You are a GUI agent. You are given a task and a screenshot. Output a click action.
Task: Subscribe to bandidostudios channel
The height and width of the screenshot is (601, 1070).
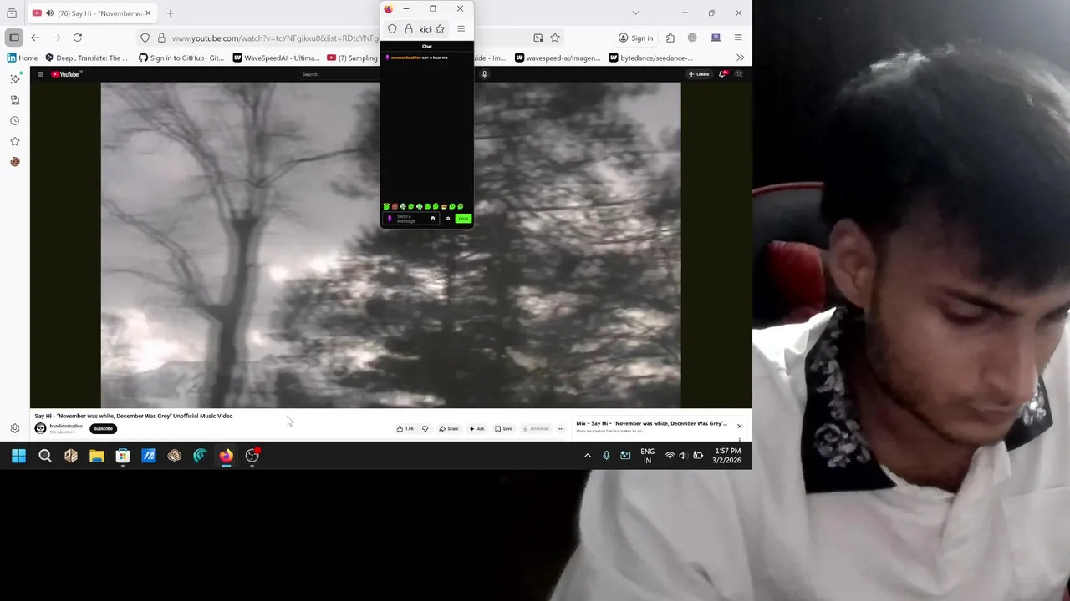pos(103,428)
